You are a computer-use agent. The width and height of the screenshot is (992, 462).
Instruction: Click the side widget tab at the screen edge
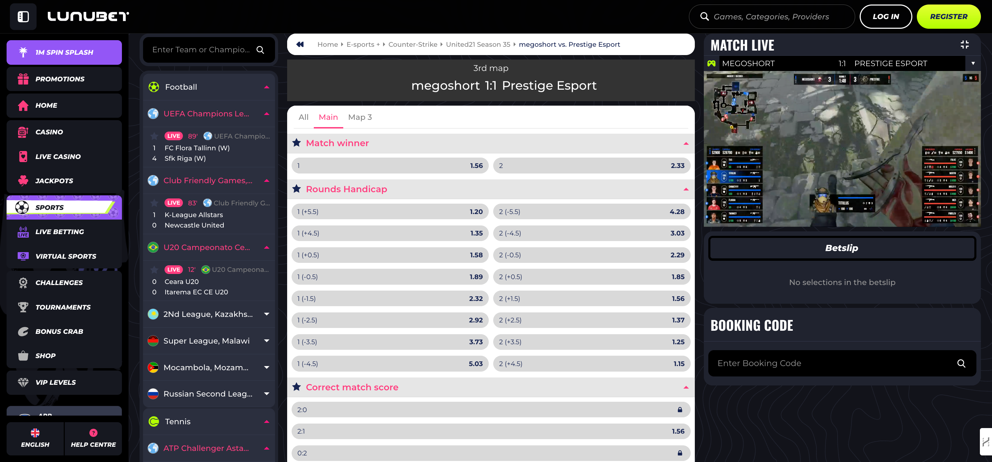point(986,442)
